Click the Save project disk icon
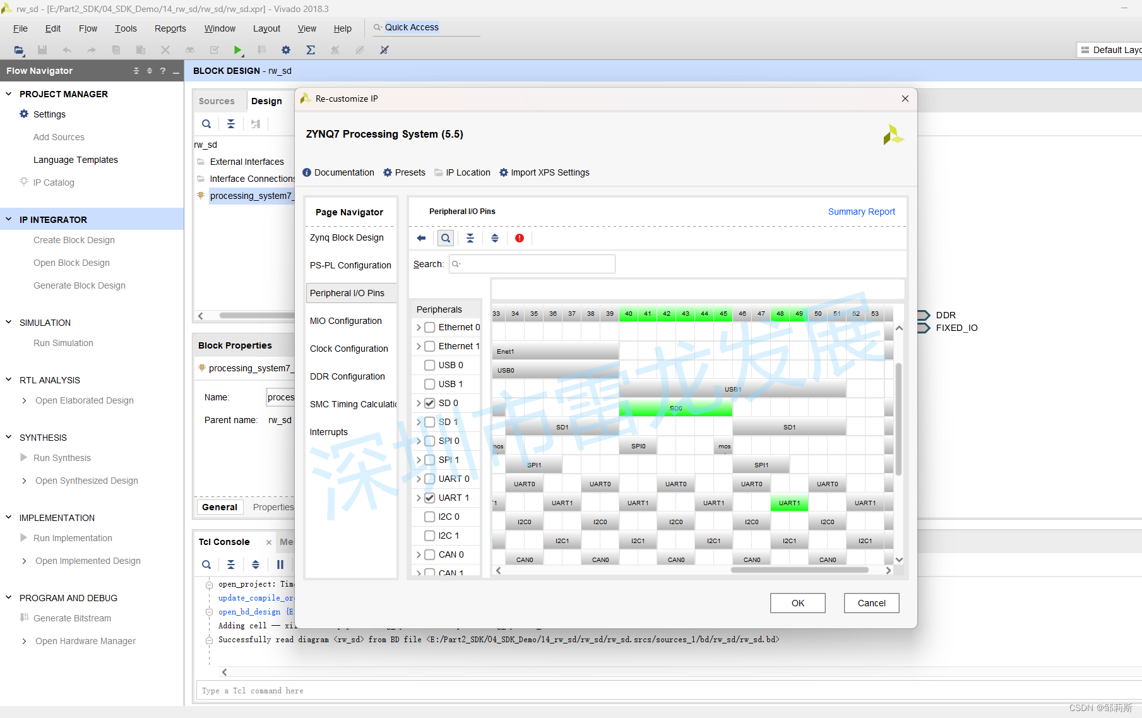This screenshot has width=1142, height=718. (42, 50)
